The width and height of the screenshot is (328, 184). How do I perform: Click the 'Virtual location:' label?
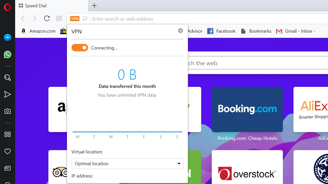click(87, 152)
